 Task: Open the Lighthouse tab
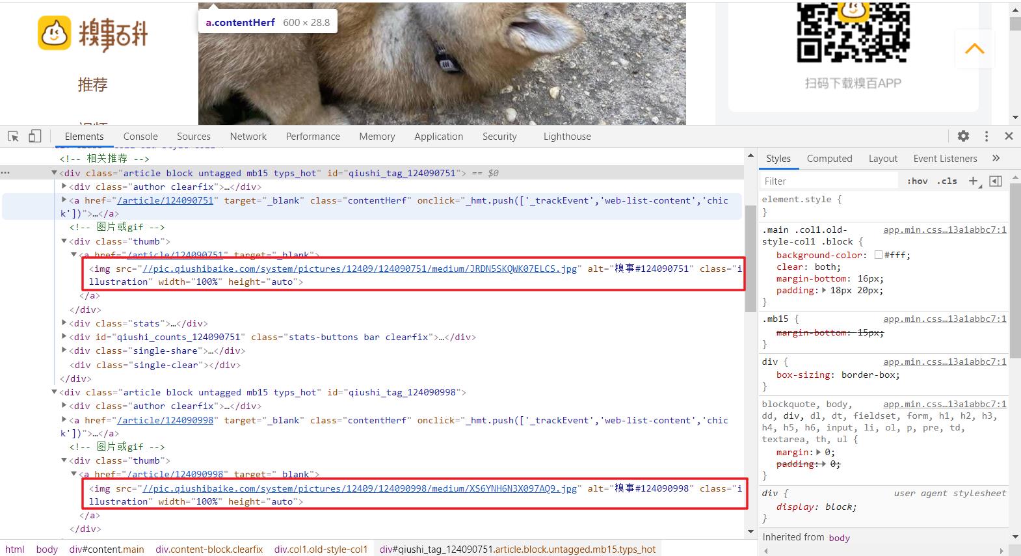click(567, 137)
